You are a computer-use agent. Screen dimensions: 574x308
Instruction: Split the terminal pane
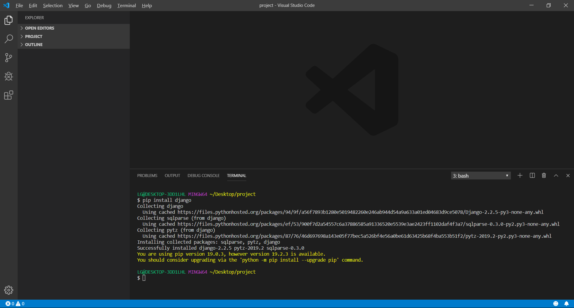click(532, 176)
